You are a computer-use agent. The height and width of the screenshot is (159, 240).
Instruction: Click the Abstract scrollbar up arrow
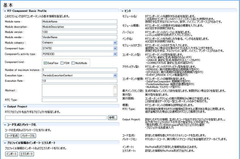[115, 87]
